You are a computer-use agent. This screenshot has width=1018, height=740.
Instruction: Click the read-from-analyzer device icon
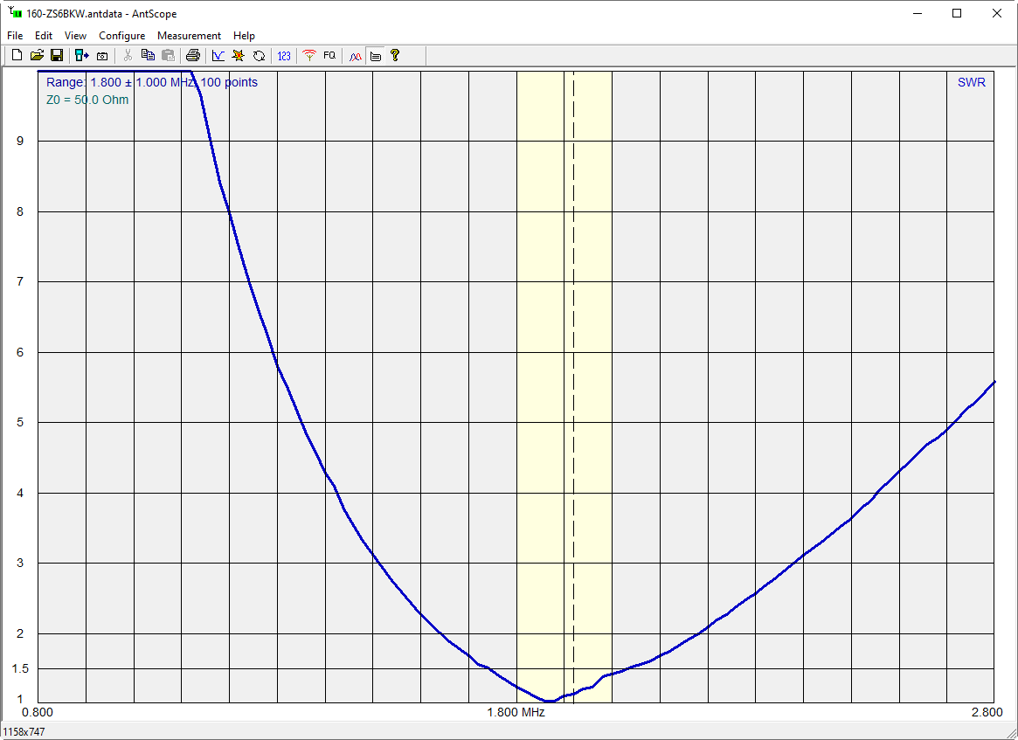(x=81, y=56)
